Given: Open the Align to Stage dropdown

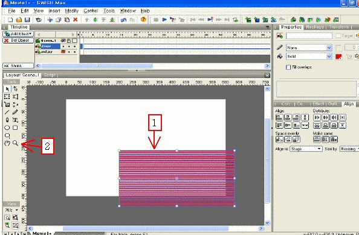Looking at the screenshot, I should (x=306, y=149).
